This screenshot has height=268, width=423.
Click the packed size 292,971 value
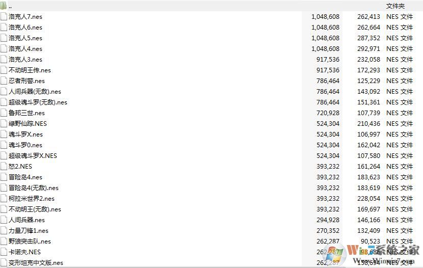tap(369, 49)
